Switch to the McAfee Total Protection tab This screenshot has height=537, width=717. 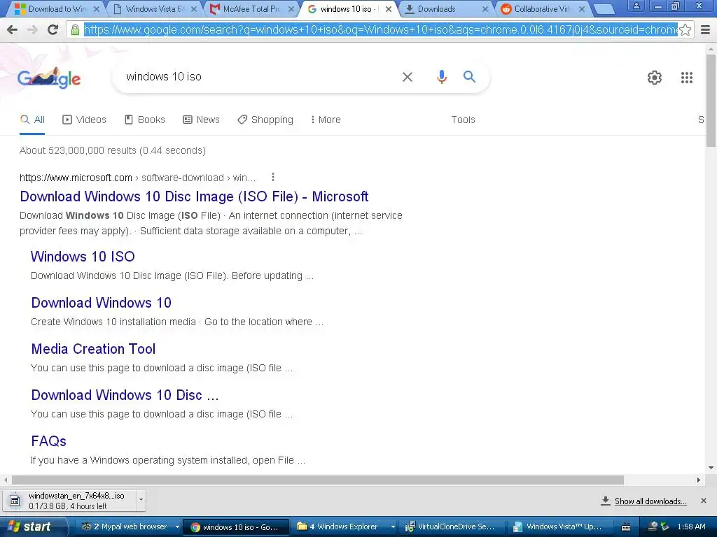251,8
